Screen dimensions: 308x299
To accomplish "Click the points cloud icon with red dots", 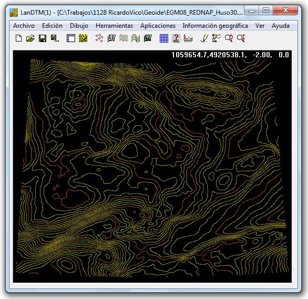I will click(99, 38).
